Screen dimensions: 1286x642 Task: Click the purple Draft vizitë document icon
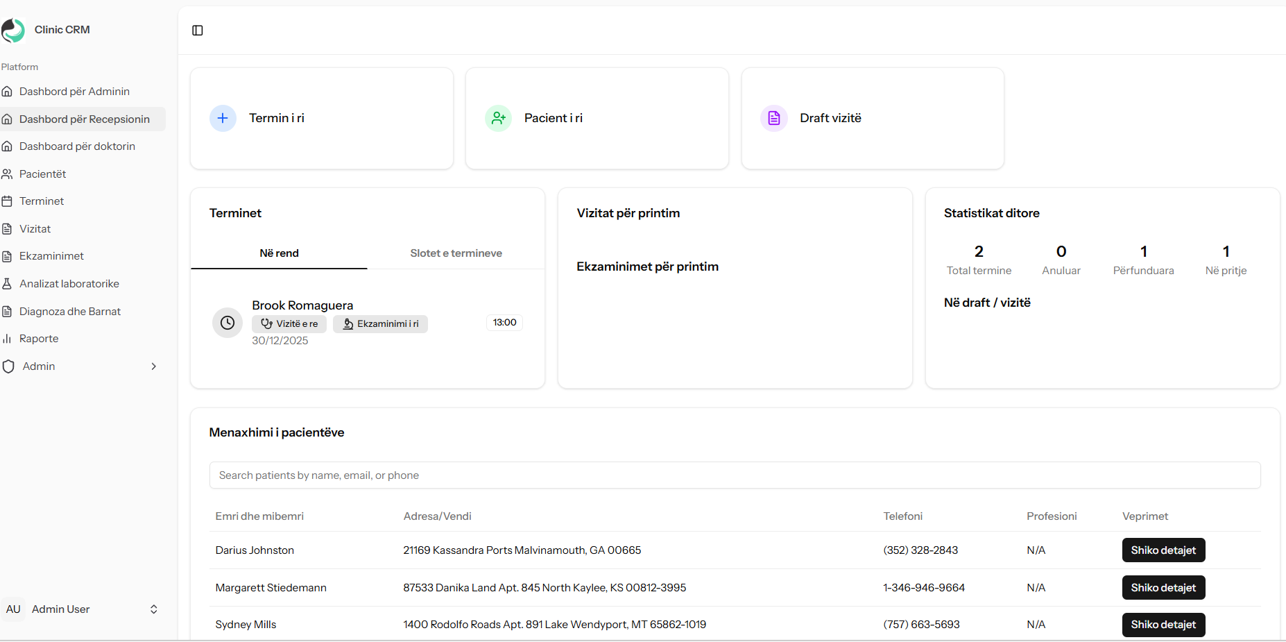coord(773,118)
